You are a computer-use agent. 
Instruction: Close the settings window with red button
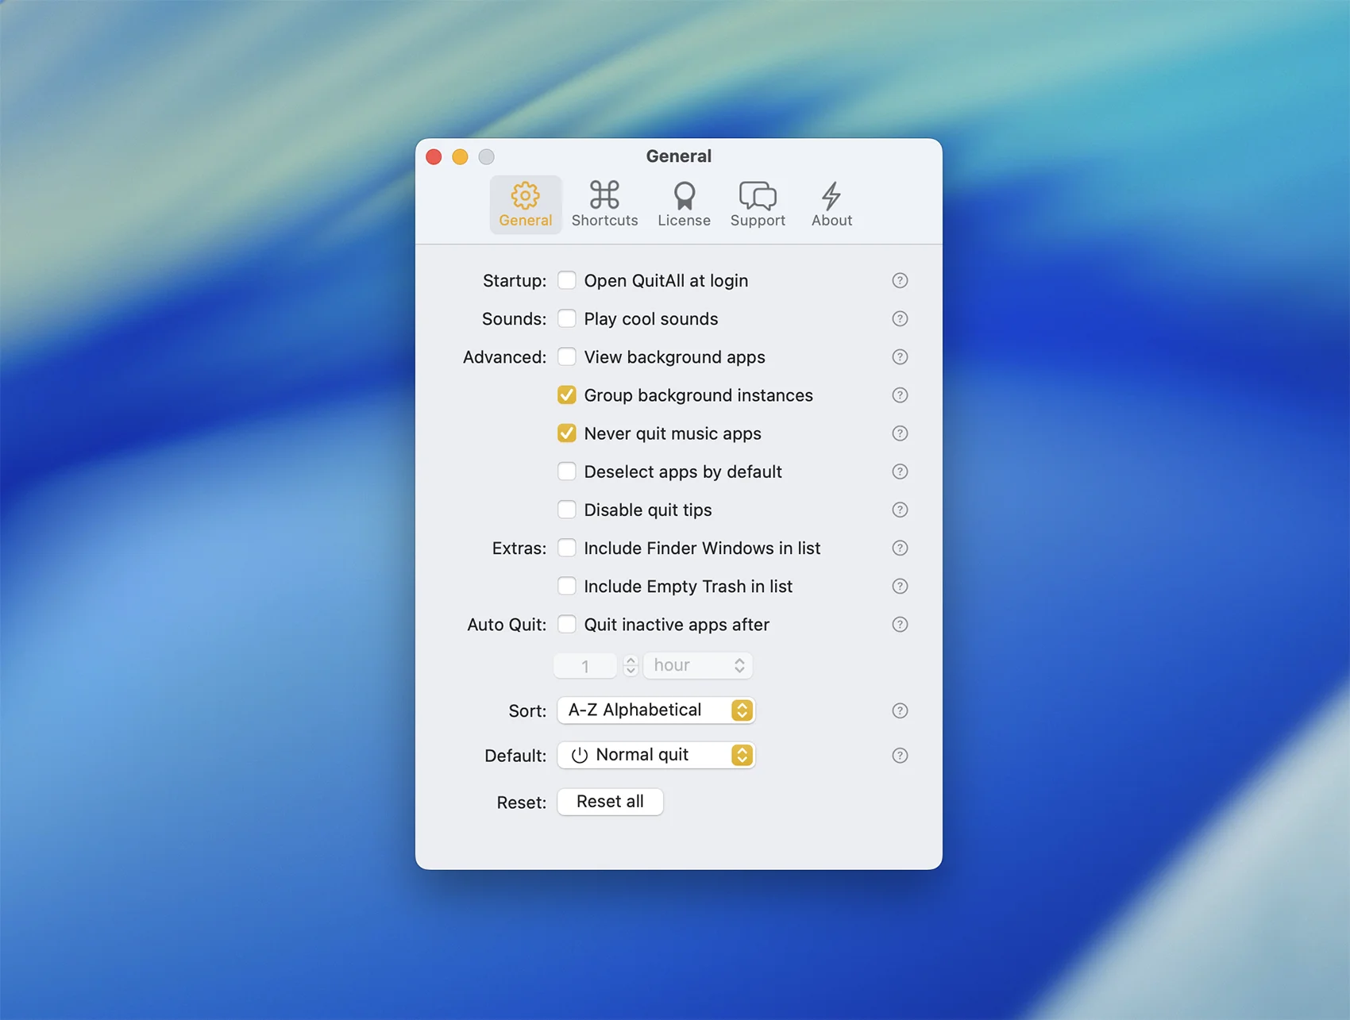[x=434, y=156]
